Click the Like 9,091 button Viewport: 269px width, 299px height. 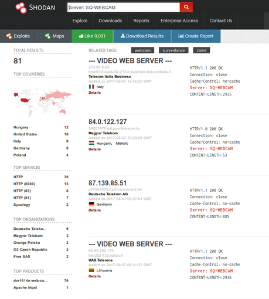92,36
